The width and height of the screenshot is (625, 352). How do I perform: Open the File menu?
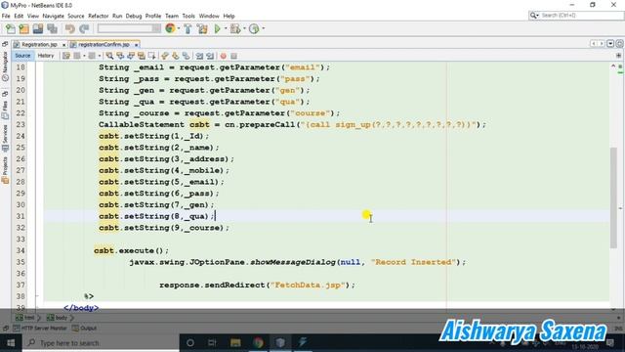click(6, 16)
